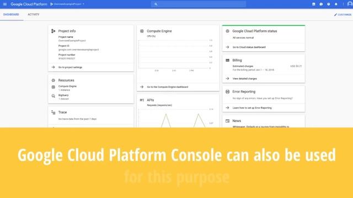Click the arrow beside Go to project settings
353x198 pixels.
[53, 67]
